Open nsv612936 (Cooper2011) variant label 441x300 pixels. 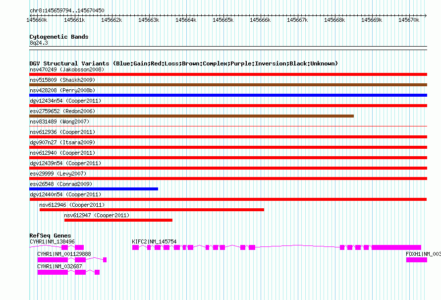pos(62,132)
